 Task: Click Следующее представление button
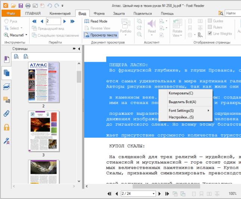tap(55, 35)
